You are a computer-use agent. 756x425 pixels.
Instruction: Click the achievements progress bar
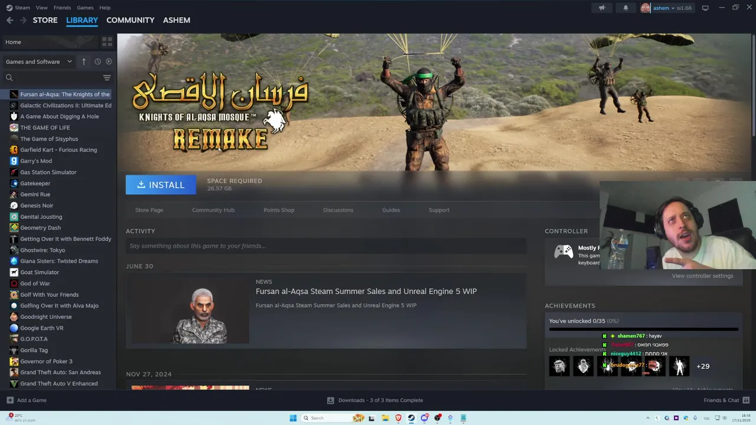pyautogui.click(x=644, y=329)
